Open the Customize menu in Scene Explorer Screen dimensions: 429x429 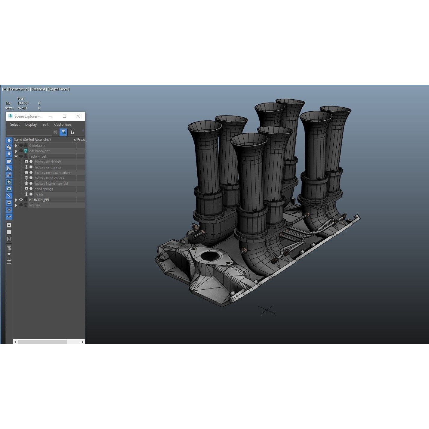[x=63, y=124]
